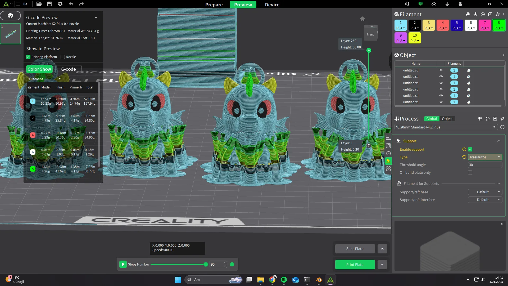Viewport: 508px width, 286px height.
Task: Collapse the G-code Preview panel
Action: (x=96, y=17)
